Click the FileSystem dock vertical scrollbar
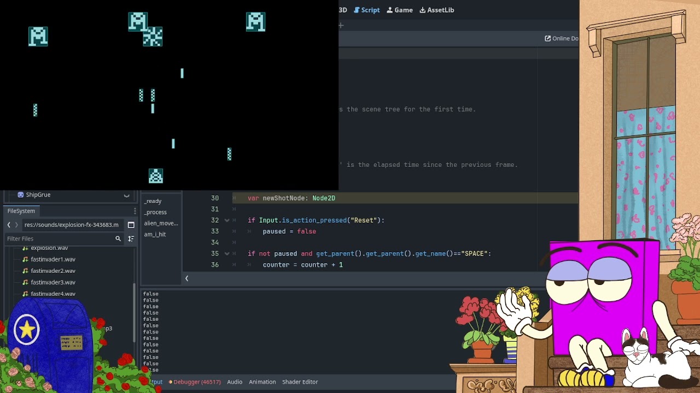Viewport: 700px width, 393px height. coord(135,314)
